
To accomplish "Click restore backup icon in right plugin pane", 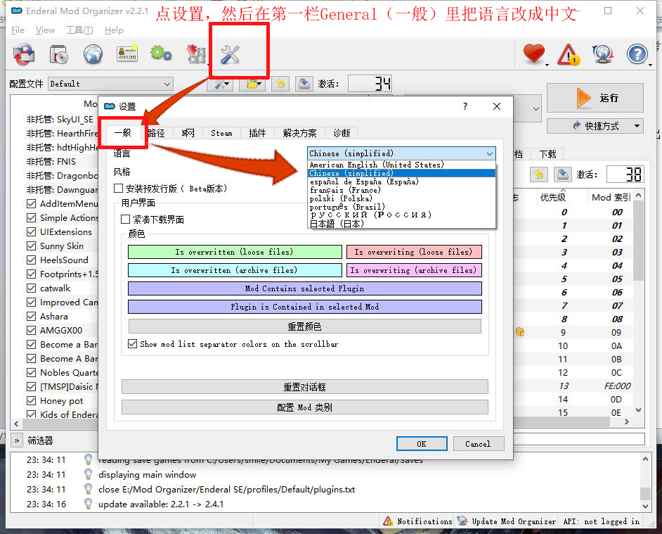I will point(539,174).
